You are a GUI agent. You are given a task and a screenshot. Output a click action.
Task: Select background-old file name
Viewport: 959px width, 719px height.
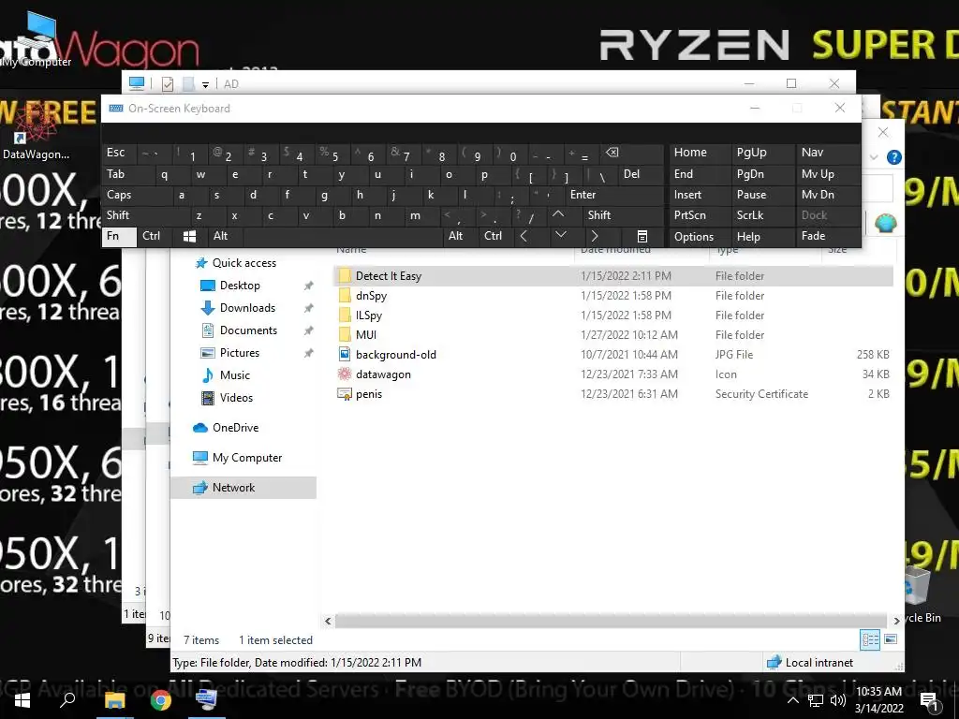396,355
